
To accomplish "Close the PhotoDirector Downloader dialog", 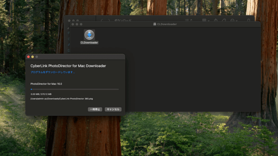I will tap(28, 57).
